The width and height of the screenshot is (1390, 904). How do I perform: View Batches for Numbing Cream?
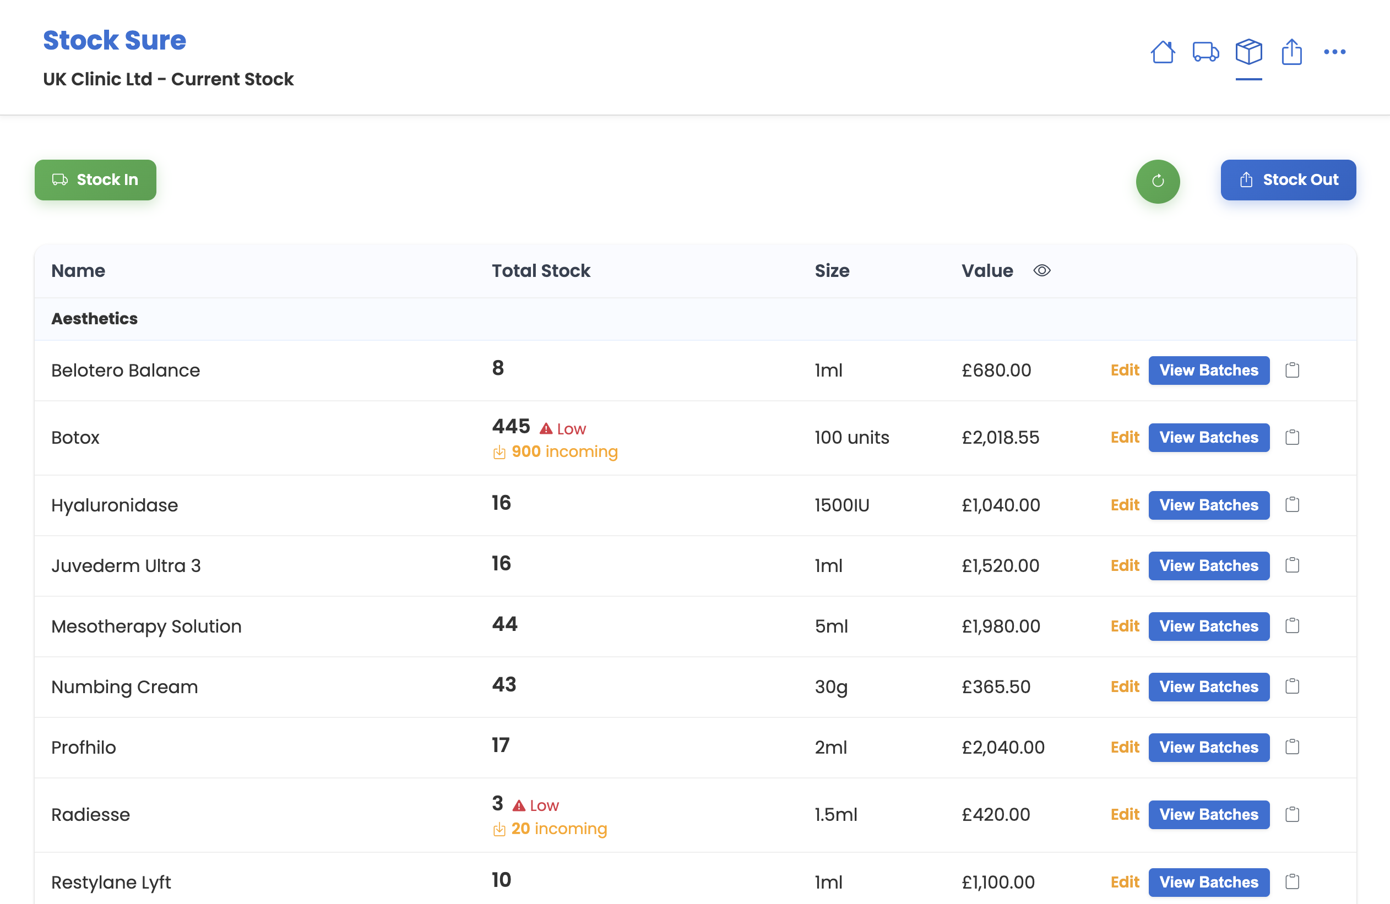[x=1208, y=687]
